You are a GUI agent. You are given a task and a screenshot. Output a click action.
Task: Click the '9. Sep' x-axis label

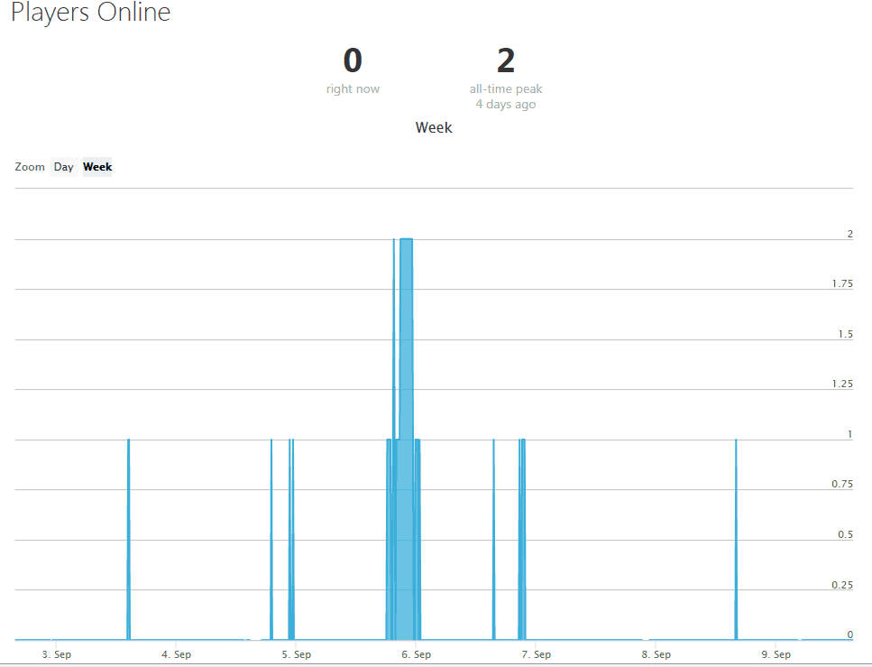coord(776,654)
